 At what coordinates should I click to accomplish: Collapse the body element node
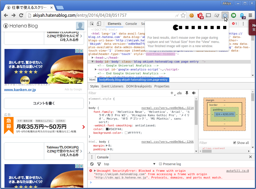[x=93, y=62]
